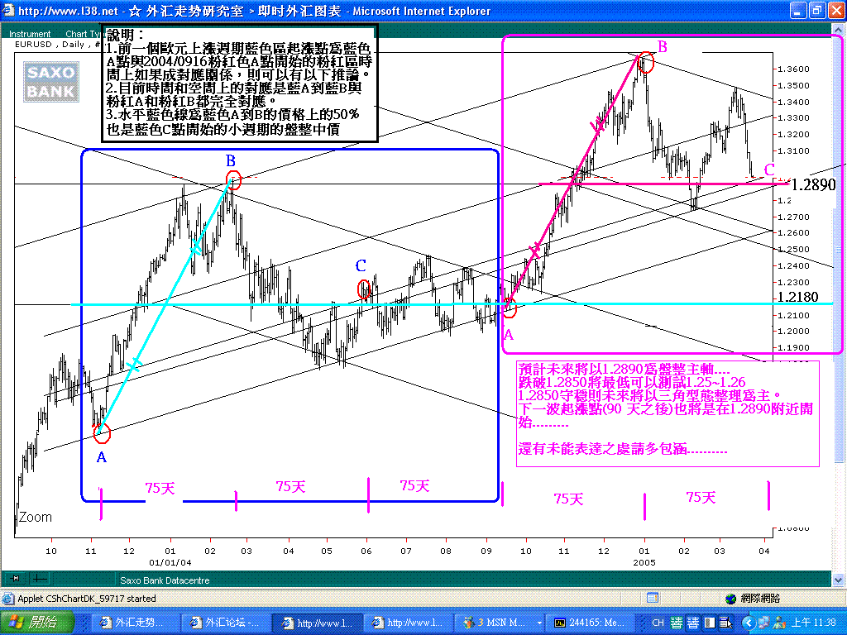The image size is (847, 635).
Task: Open the MSN Messenger taskbar group
Action: [x=497, y=623]
